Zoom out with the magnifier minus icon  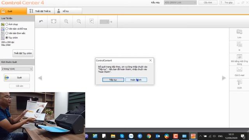pos(79,21)
